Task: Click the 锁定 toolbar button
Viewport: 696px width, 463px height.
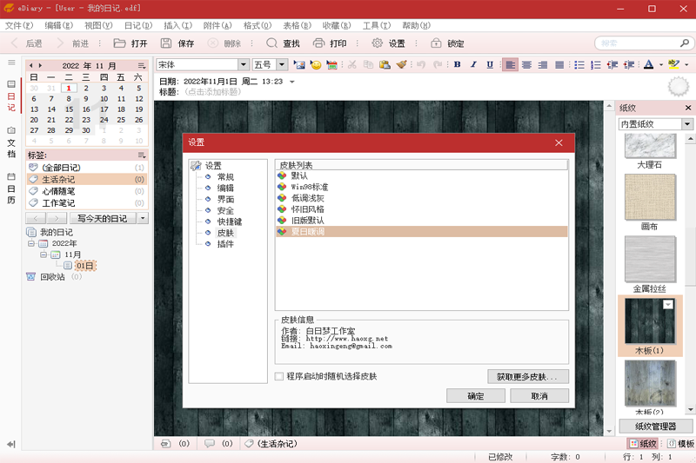Action: point(447,43)
